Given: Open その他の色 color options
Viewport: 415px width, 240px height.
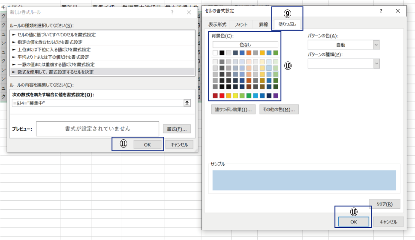Looking at the screenshot, I should [x=279, y=110].
